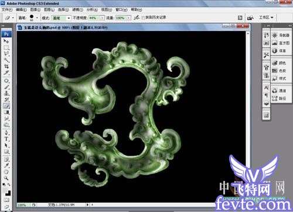Expand the right panel dock arrows
This screenshot has width=293, height=212.
click(x=289, y=26)
